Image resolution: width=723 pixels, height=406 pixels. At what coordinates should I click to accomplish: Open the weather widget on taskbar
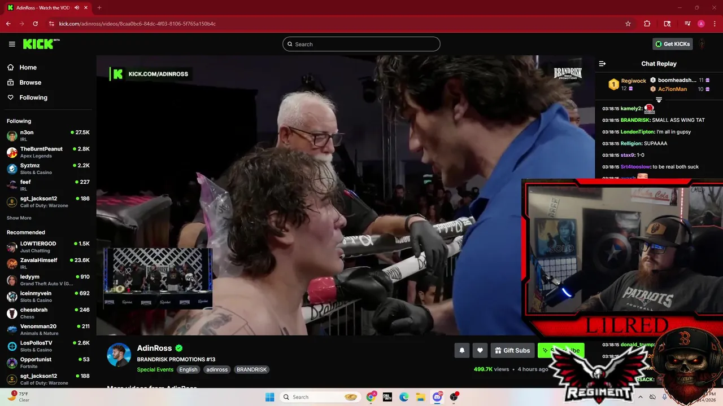[x=19, y=396]
